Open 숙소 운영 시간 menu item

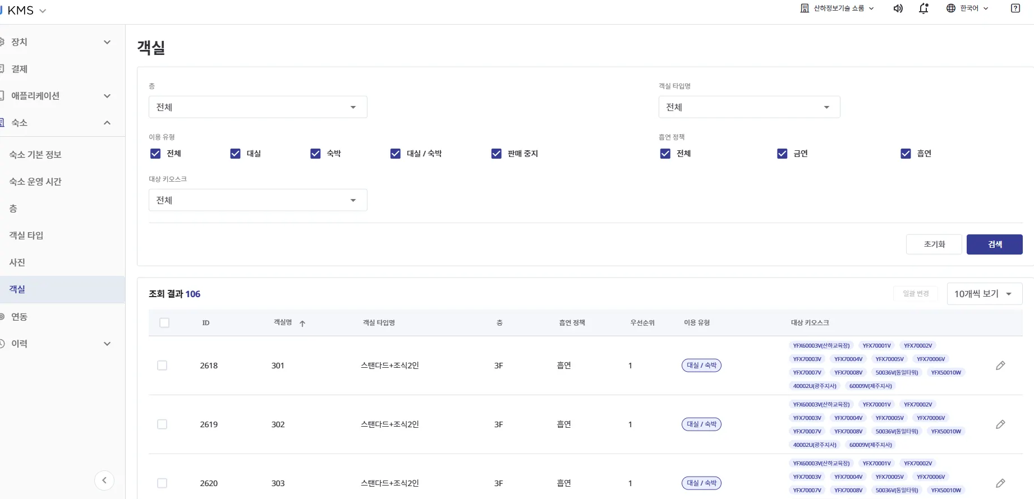click(35, 182)
